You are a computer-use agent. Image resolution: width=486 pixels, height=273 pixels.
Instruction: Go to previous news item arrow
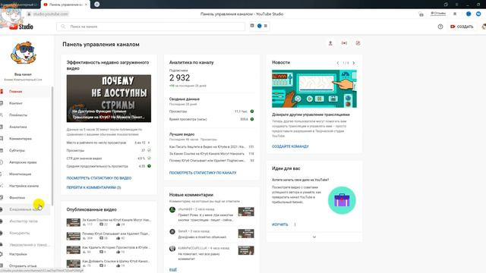[x=337, y=63]
